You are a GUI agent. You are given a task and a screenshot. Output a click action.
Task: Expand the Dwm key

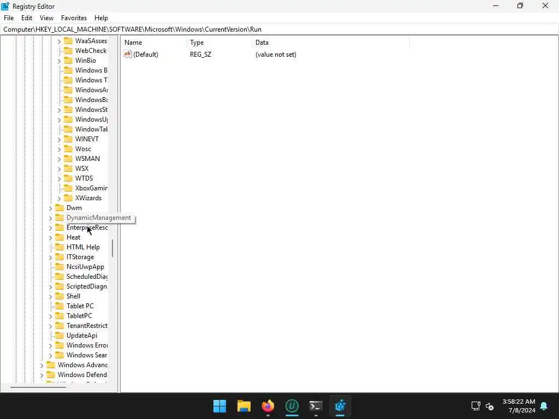pos(50,208)
